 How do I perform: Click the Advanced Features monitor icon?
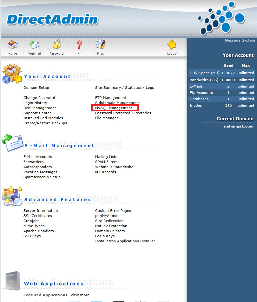[12, 196]
